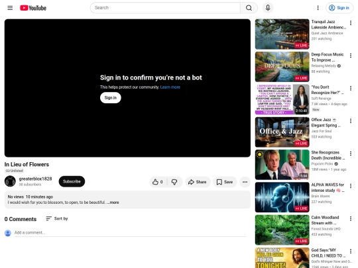Click ALPHA WAVES for intense study title
This screenshot has width=358, height=268.
328,187
